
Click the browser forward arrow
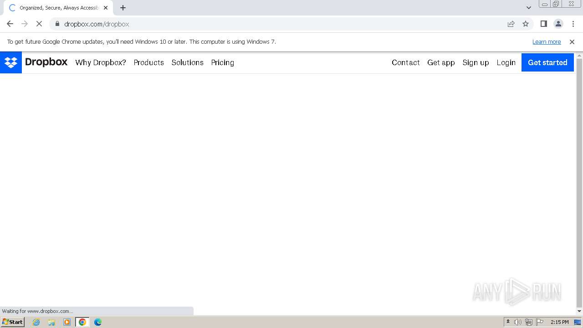25,24
